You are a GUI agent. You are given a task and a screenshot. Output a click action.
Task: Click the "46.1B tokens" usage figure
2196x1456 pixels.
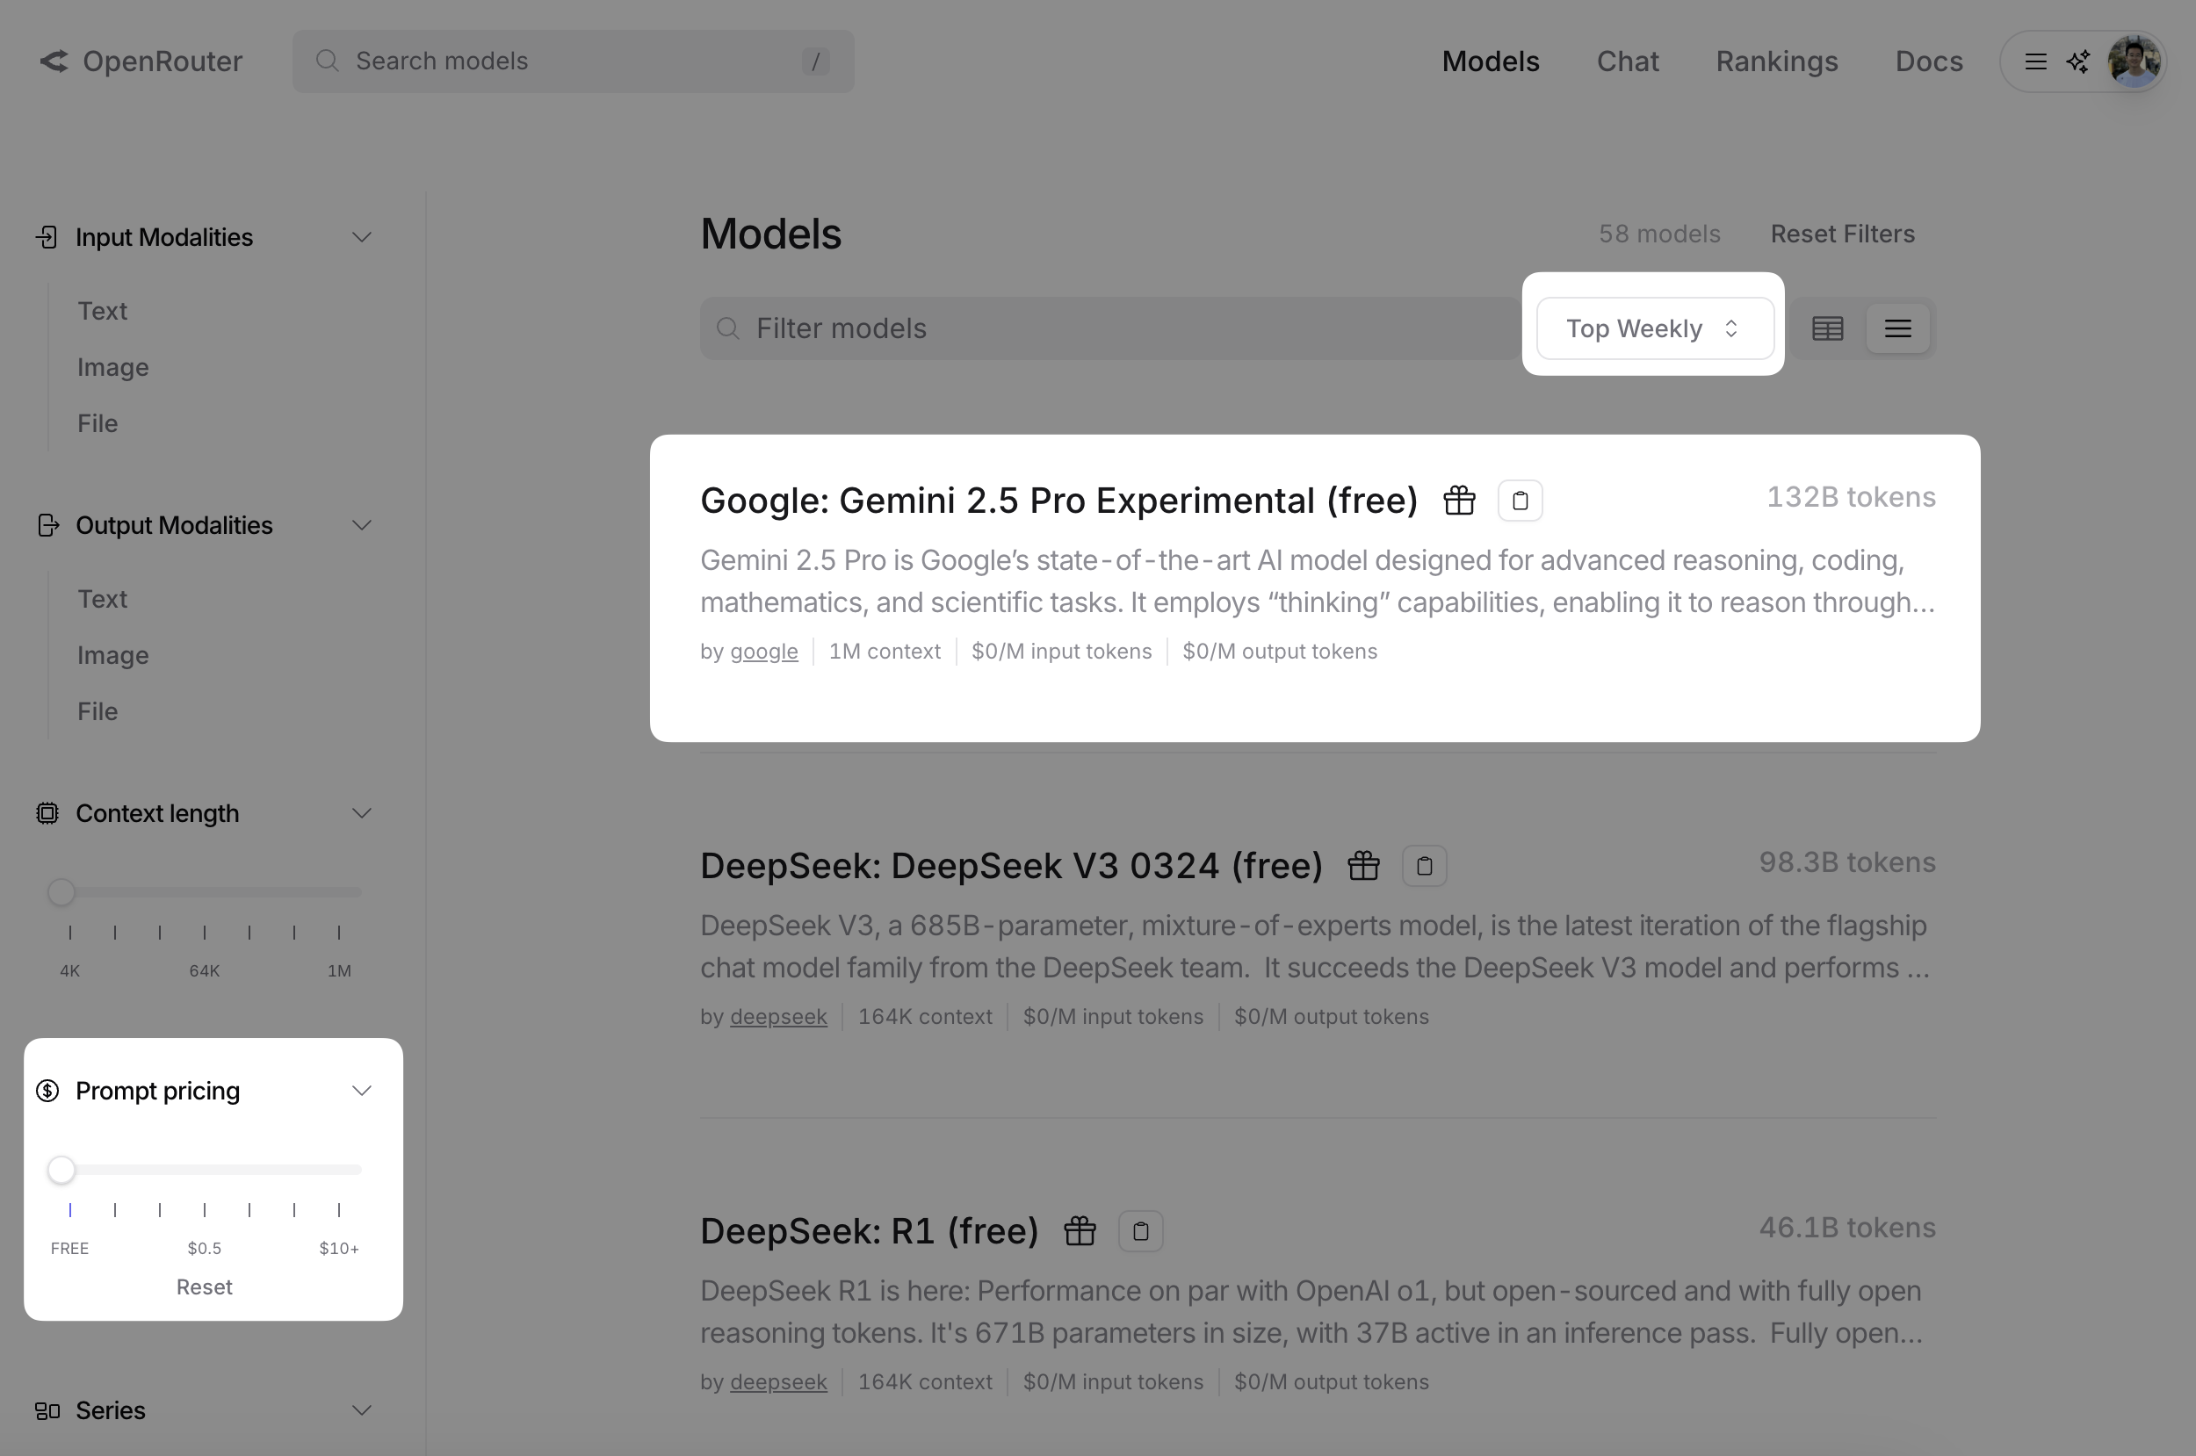pyautogui.click(x=1847, y=1228)
